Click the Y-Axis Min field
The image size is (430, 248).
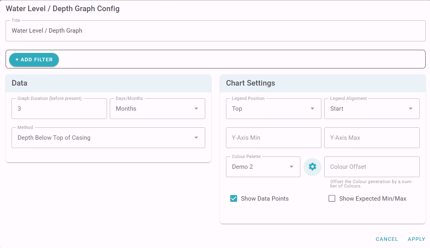point(273,138)
